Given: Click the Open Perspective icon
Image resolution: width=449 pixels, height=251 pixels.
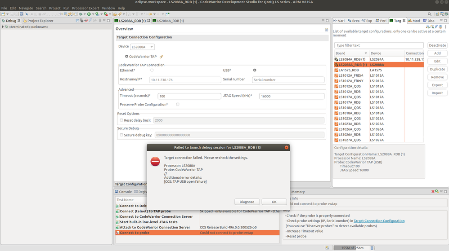Looking at the screenshot, I should [437, 14].
